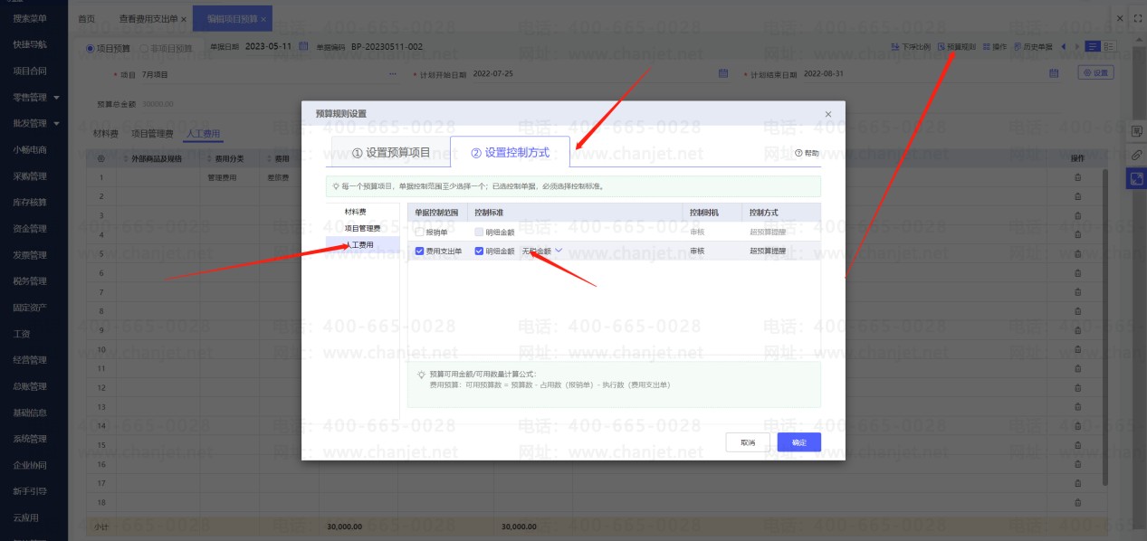The width and height of the screenshot is (1147, 541).
Task: Open 搜索菜单 in sidebar
Action: click(30, 18)
